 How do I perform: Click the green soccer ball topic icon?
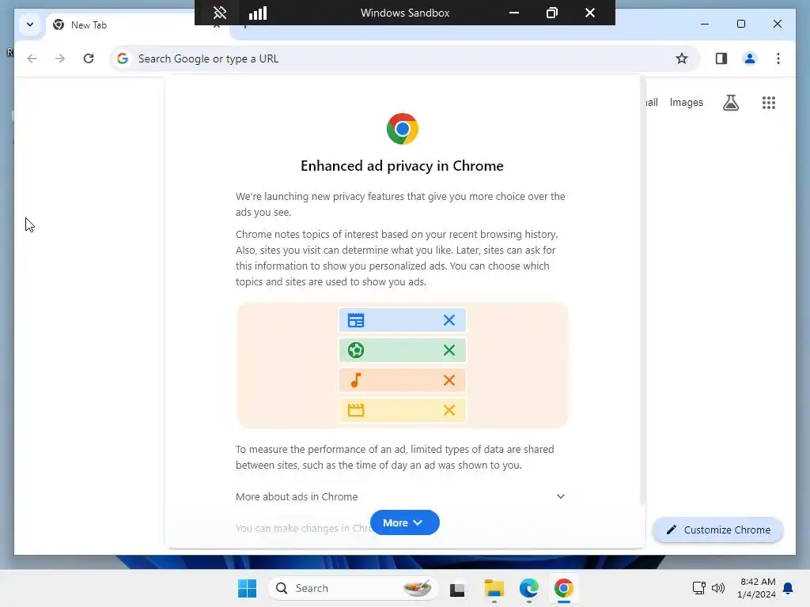[x=356, y=350]
